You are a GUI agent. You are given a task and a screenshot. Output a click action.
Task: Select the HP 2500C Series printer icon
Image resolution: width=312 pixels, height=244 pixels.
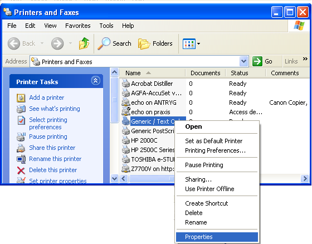126,150
